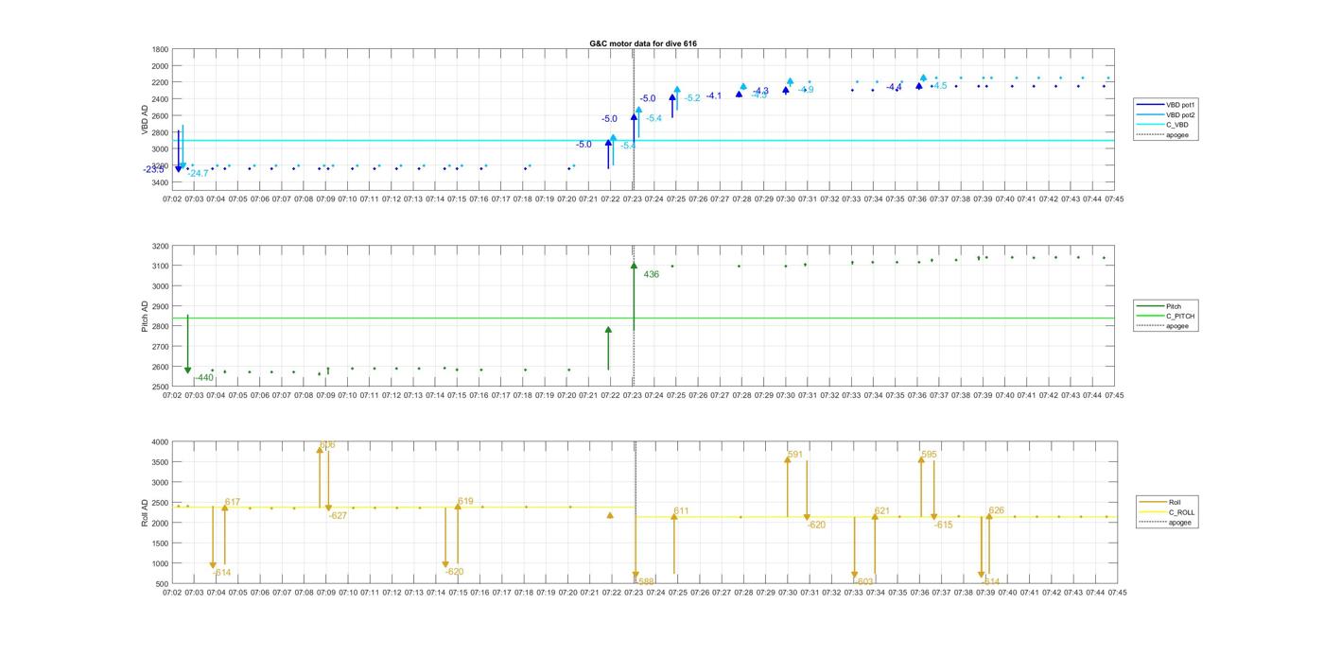This screenshot has height=655, width=1324.
Task: Click the '-4.9' data label in VBD plot
Action: [806, 90]
